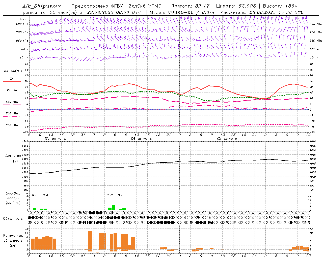Click the (мм/1ч.) precipitation unit label

pyautogui.click(x=13, y=203)
